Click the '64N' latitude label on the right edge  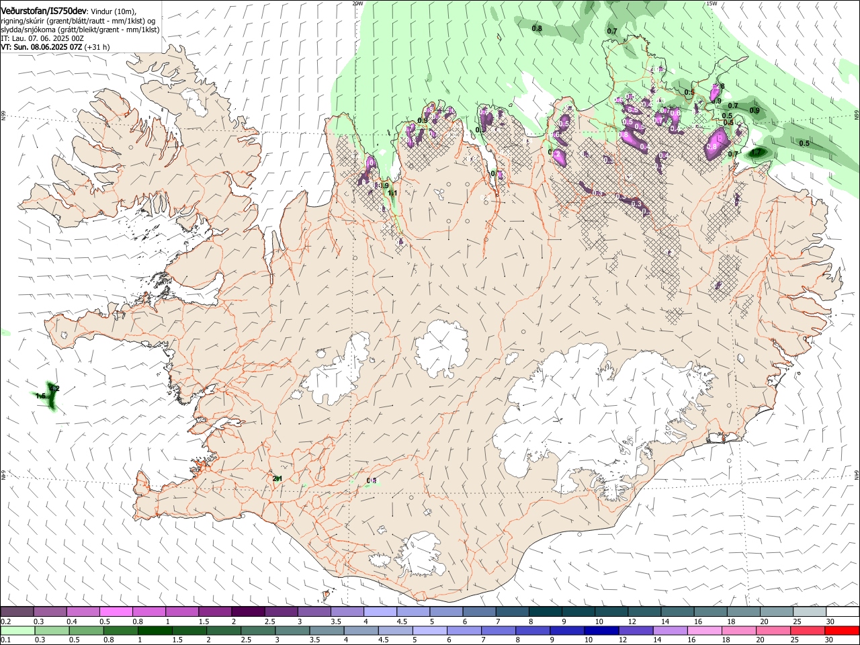(857, 474)
